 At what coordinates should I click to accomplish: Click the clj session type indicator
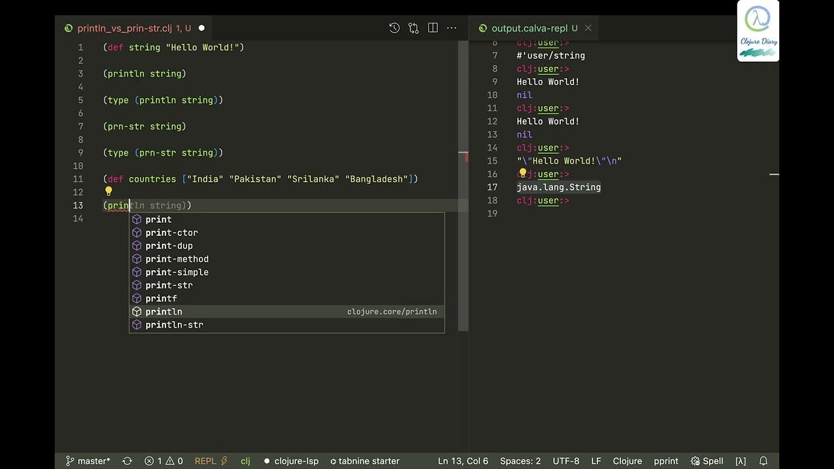tap(245, 461)
